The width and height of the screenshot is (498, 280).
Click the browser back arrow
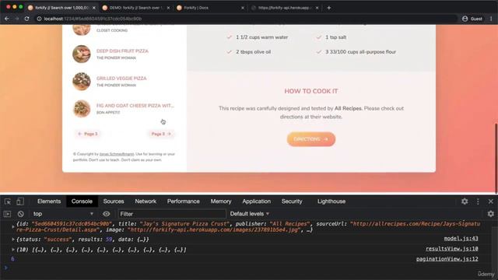click(7, 19)
